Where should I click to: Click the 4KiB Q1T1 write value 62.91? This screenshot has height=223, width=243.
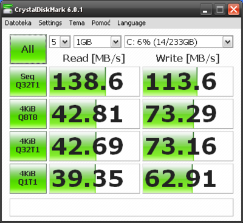(188, 179)
